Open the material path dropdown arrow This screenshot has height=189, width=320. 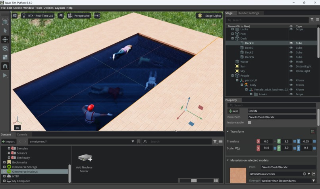point(309,174)
